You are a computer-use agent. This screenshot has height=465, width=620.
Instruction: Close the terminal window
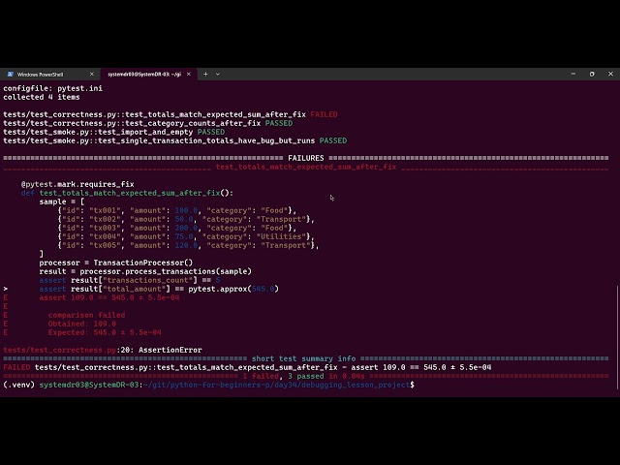(x=610, y=74)
